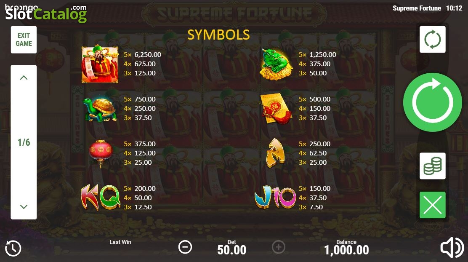Click the golden letter A symbol
Screen dimensions: 468x262
(275, 153)
